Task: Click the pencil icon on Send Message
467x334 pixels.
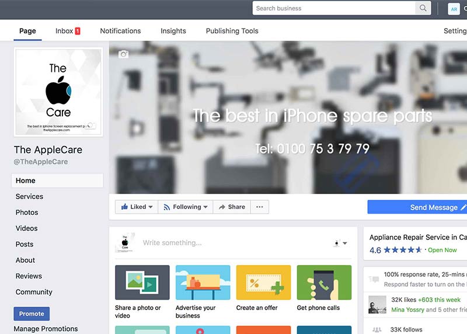Action: (463, 207)
